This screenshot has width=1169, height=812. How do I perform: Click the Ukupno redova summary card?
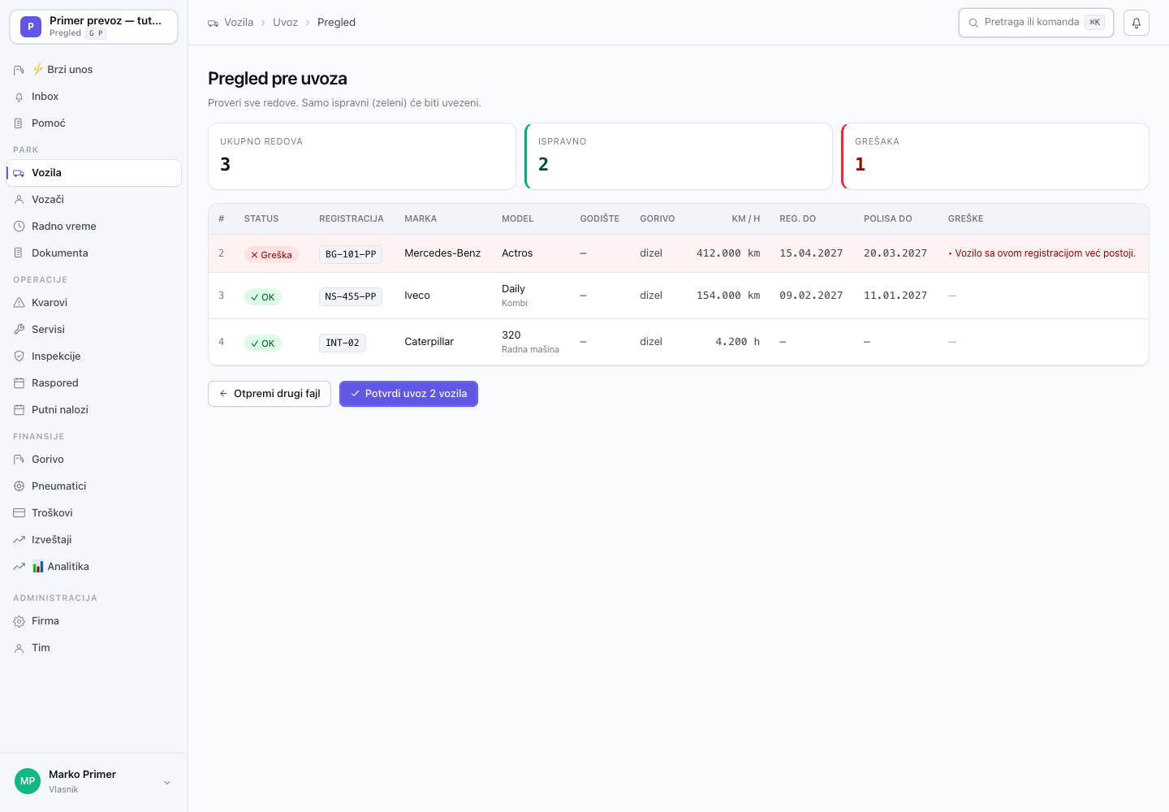click(x=362, y=157)
